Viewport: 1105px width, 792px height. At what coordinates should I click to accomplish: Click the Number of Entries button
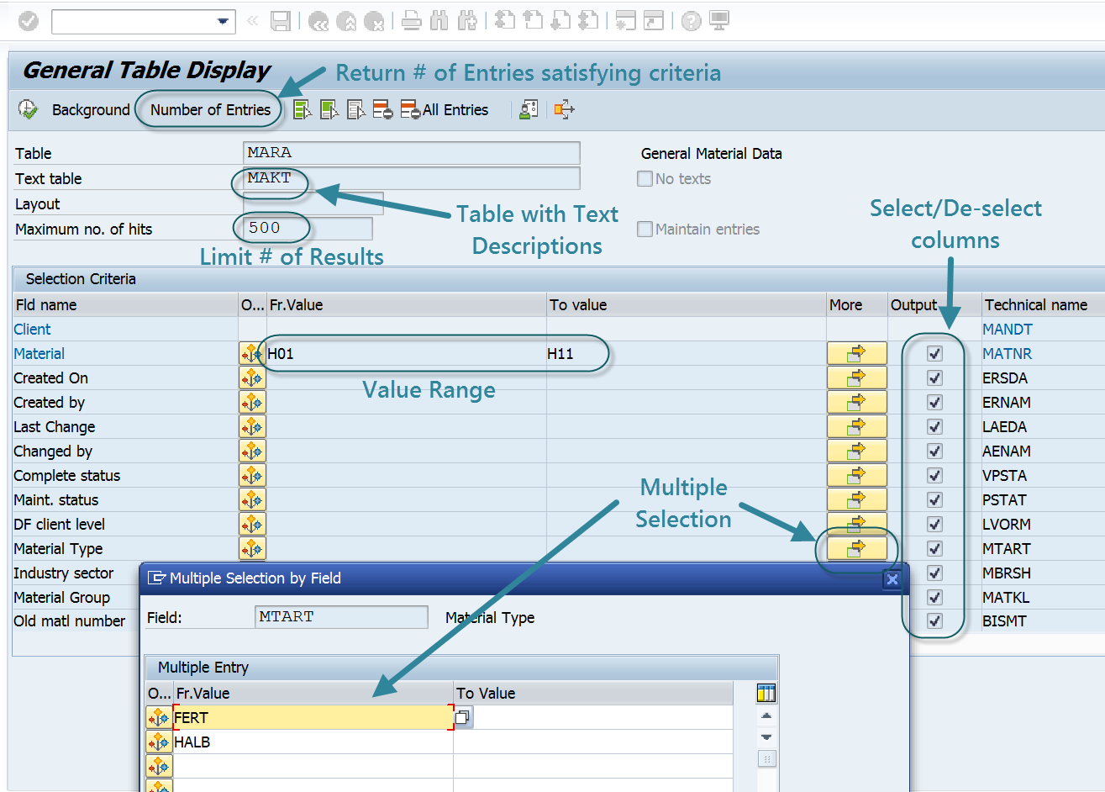pyautogui.click(x=210, y=110)
